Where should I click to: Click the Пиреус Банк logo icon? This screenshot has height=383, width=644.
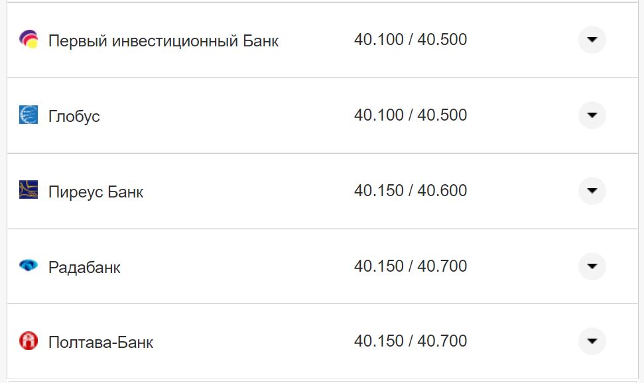click(x=27, y=191)
